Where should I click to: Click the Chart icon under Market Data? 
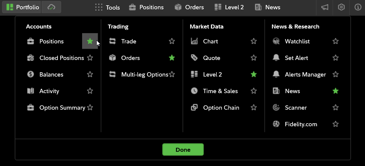click(194, 41)
